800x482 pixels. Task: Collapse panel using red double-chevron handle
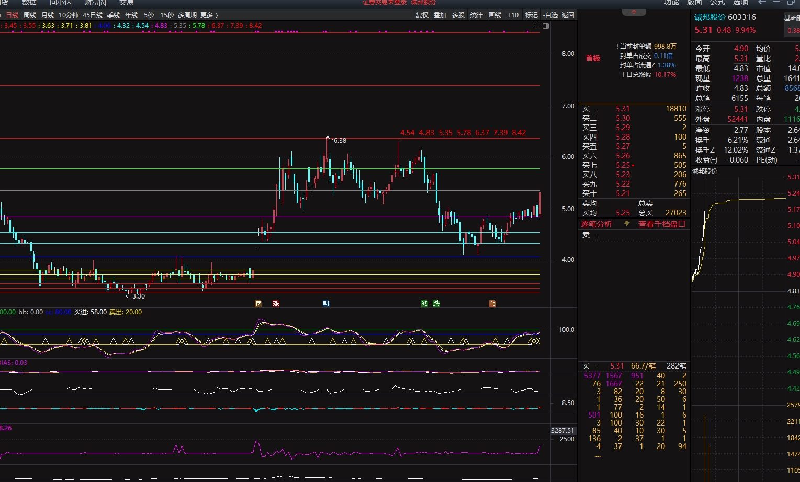(634, 12)
